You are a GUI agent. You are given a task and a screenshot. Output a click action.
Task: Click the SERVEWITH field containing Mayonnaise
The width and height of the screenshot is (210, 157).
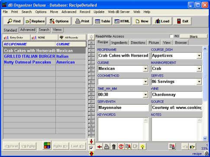[x=123, y=108]
